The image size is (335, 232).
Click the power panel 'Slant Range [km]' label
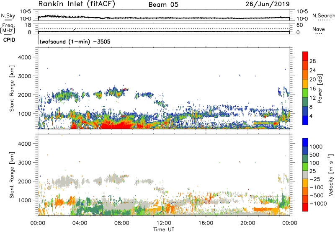pyautogui.click(x=12, y=89)
